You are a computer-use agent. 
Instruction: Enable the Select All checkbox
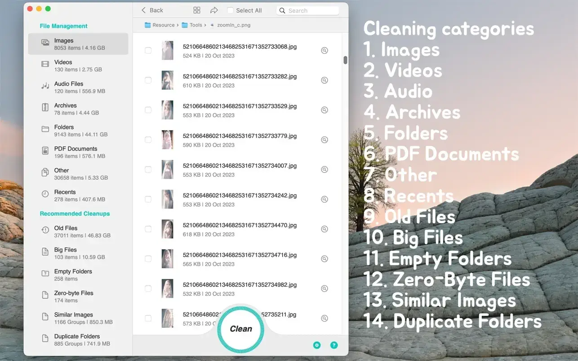click(230, 10)
